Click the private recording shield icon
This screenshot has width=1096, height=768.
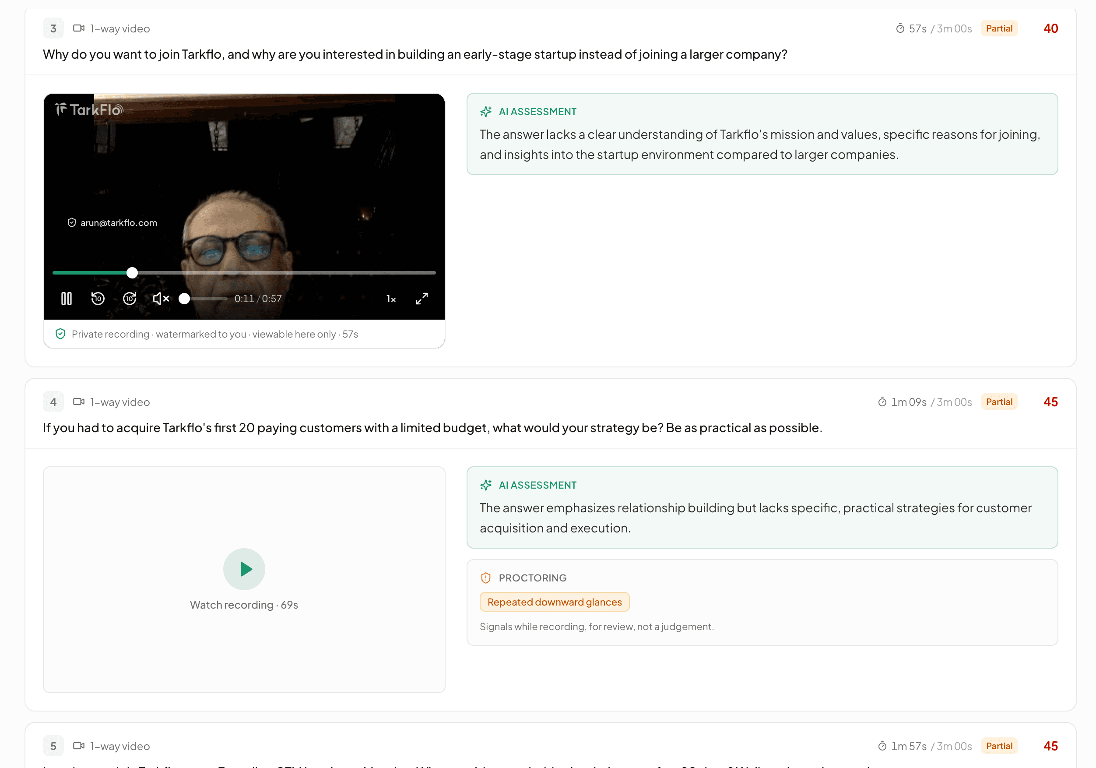point(60,334)
